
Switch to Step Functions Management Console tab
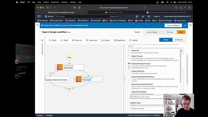[61, 12]
